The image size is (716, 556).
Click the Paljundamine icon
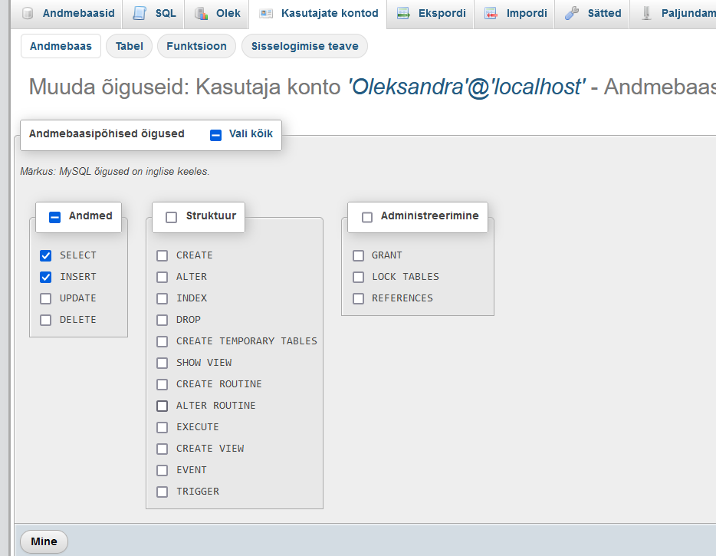click(x=647, y=13)
